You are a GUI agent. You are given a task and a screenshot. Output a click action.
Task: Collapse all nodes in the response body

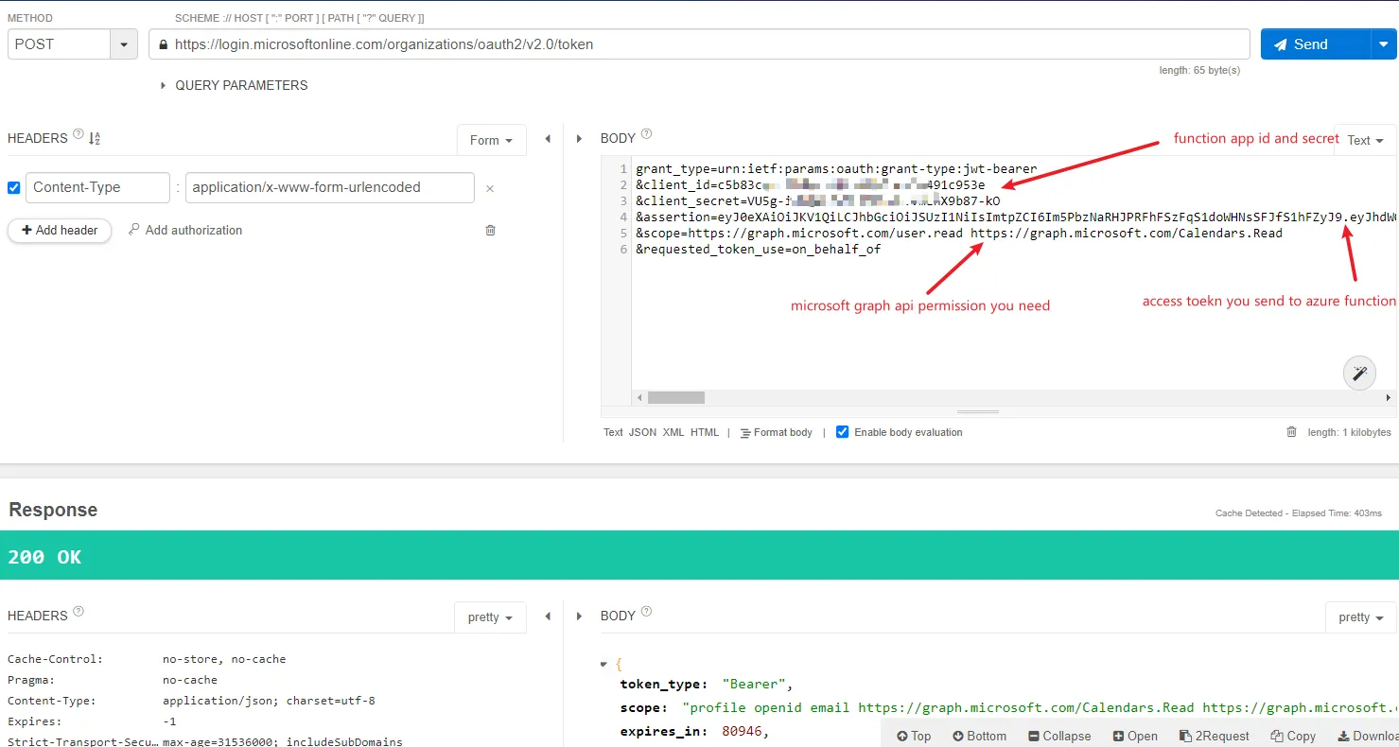click(1059, 736)
